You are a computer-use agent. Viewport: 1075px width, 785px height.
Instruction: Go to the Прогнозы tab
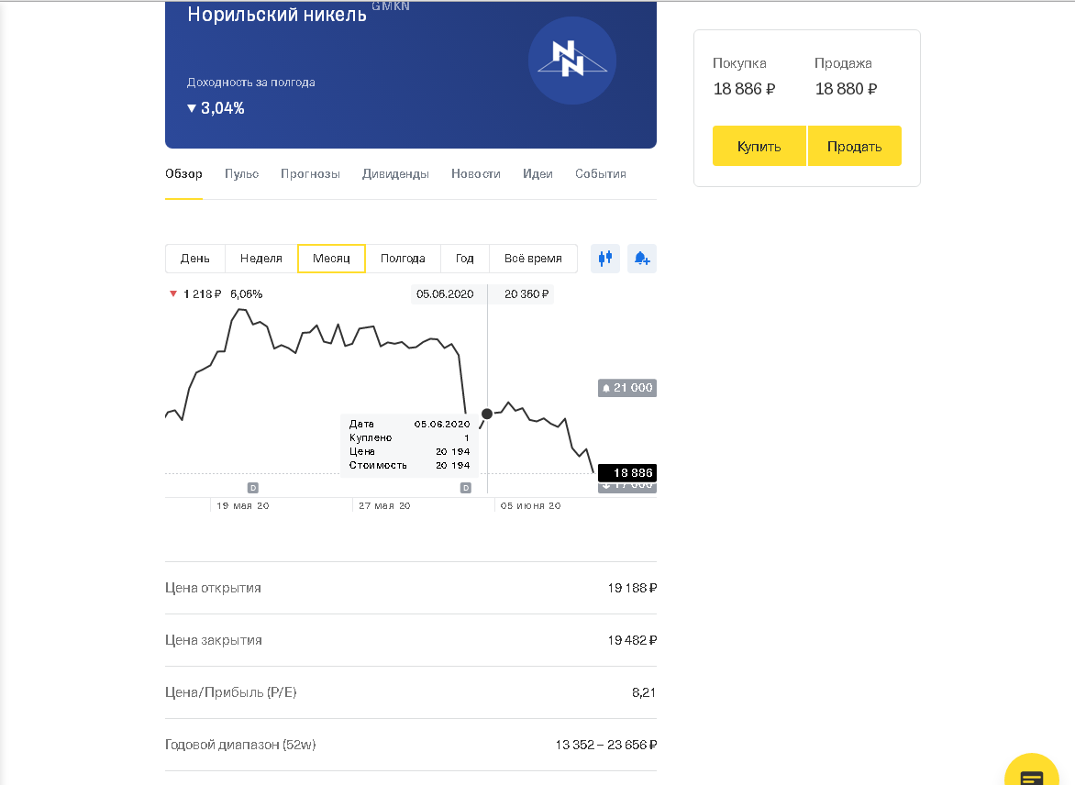(310, 174)
